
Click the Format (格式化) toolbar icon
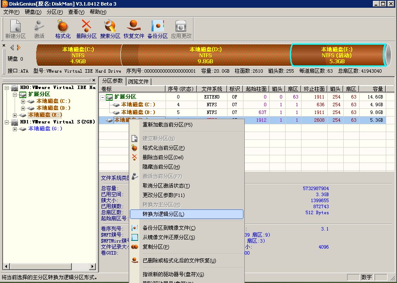[63, 29]
